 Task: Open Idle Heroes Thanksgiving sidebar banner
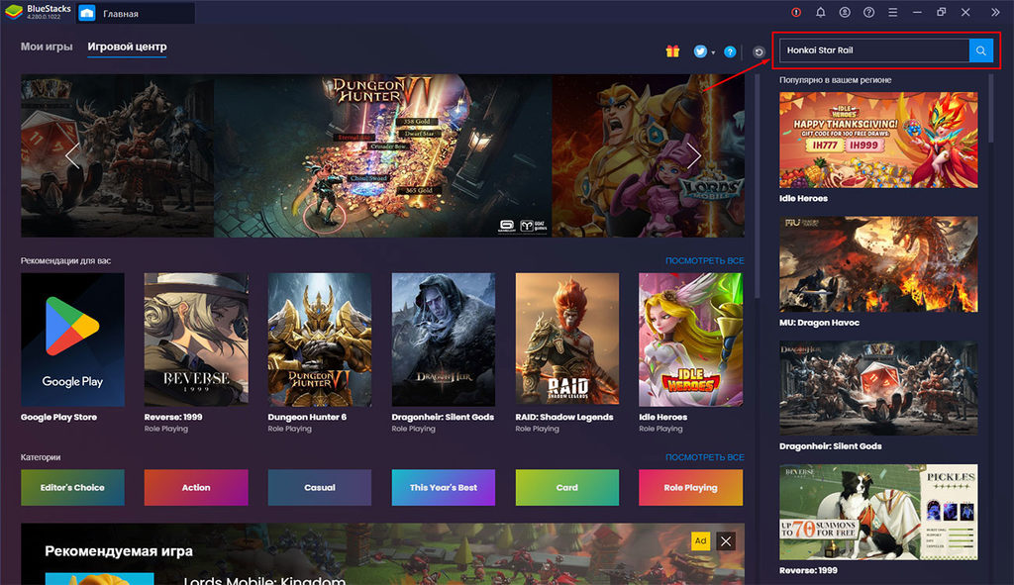point(878,140)
